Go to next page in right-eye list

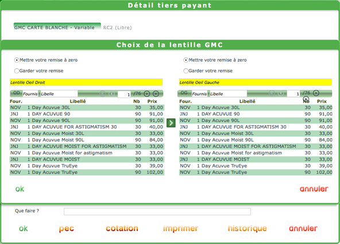[x=147, y=94]
